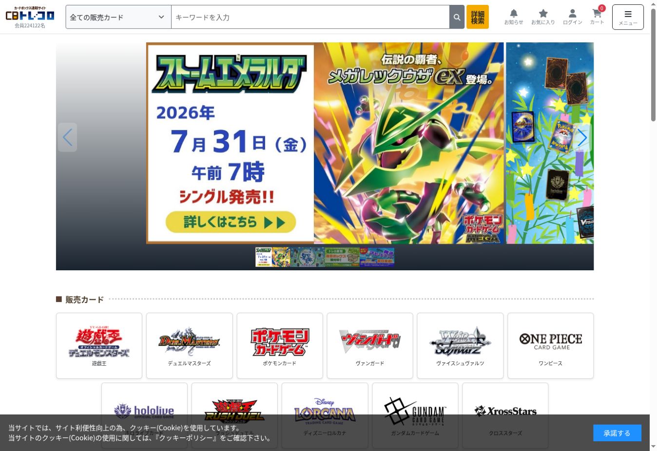This screenshot has height=451, width=657.
Task: Open the ヴァイスシュヴァルツ card category
Action: (460, 346)
